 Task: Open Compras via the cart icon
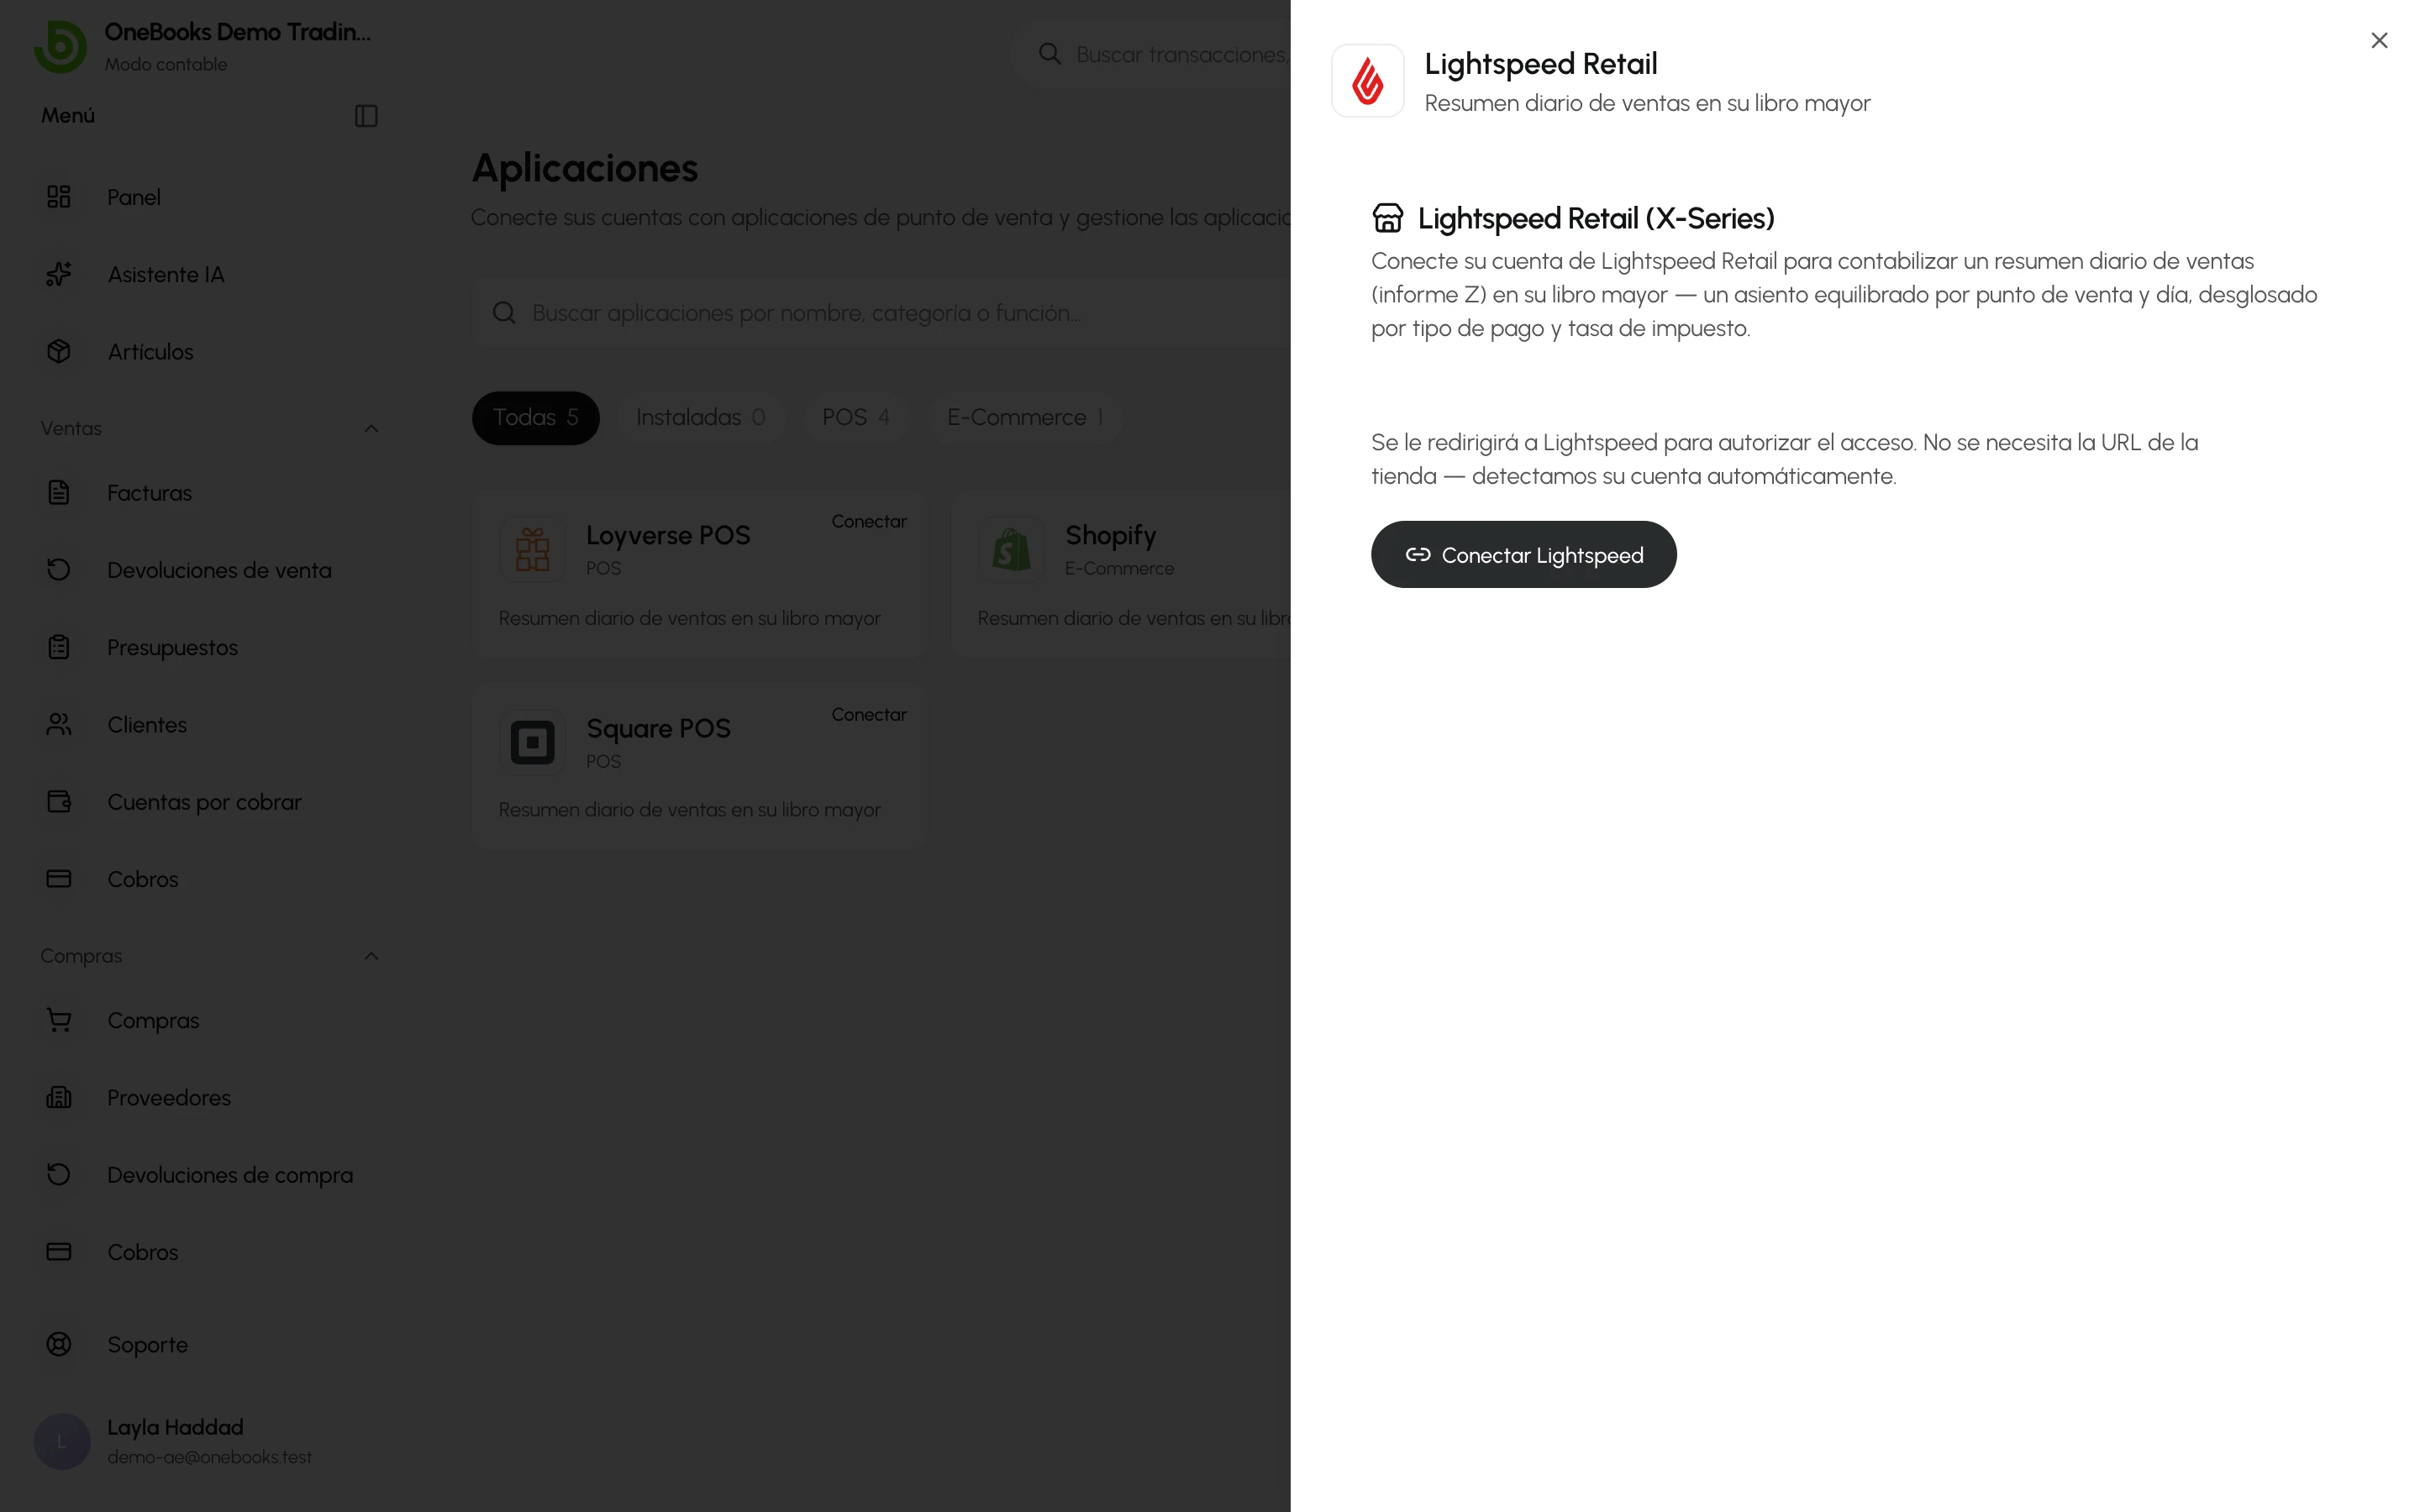point(59,1020)
